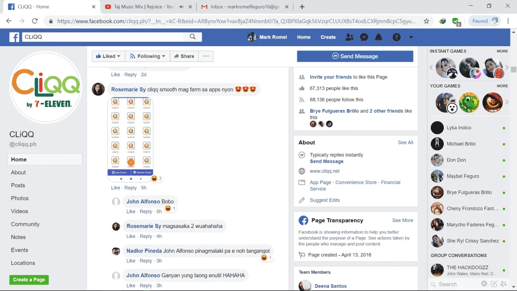Like Nadlor Pineda's comment
Viewport: 517px width, 291px height.
tap(131, 261)
